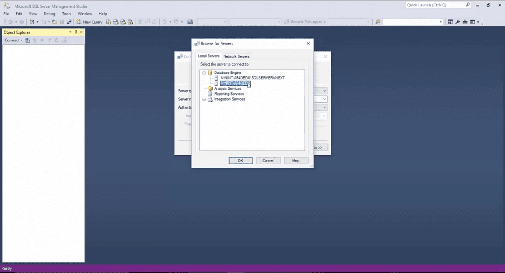Screen dimensions: 505x273
Task: Select Reporting Services in the server tree
Action: point(229,94)
